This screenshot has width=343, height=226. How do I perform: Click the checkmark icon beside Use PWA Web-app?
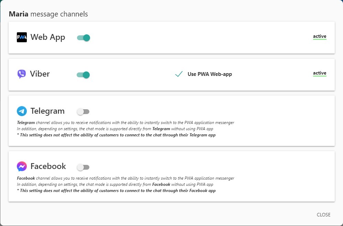(179, 74)
